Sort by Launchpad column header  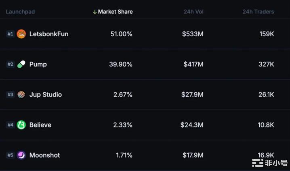pyautogui.click(x=20, y=12)
